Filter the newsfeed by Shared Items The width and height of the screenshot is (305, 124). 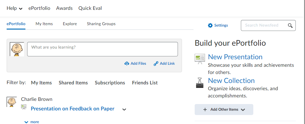pyautogui.click(x=73, y=83)
